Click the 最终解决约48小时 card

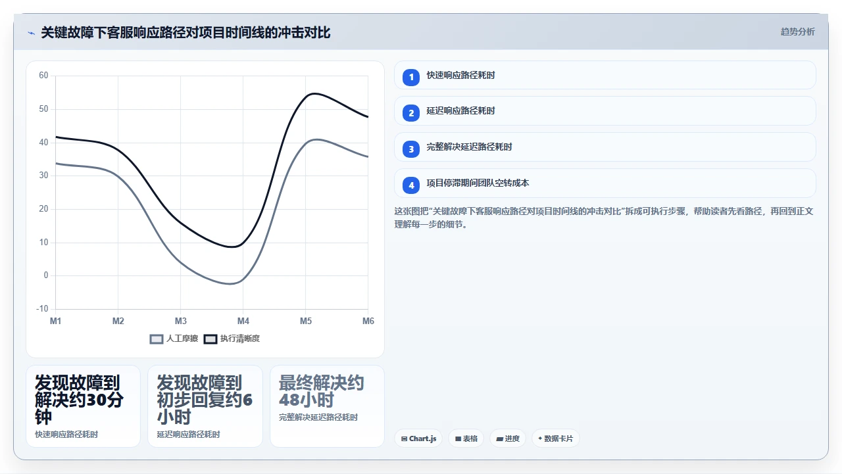tap(327, 406)
